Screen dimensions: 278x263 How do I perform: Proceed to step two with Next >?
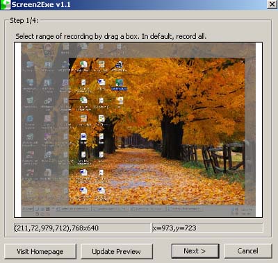point(195,251)
